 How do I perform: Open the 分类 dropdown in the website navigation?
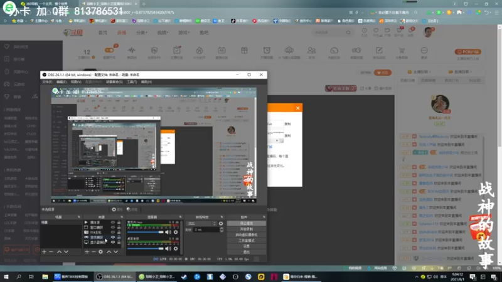[142, 33]
